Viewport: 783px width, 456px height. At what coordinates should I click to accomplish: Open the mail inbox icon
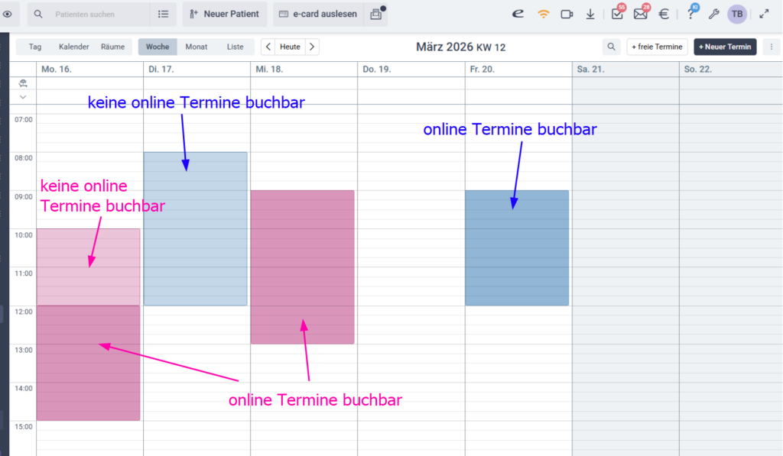[640, 15]
